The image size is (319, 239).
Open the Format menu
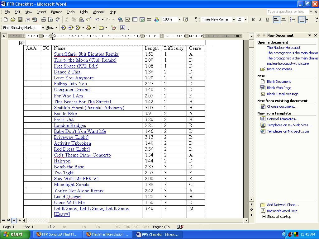click(x=56, y=12)
